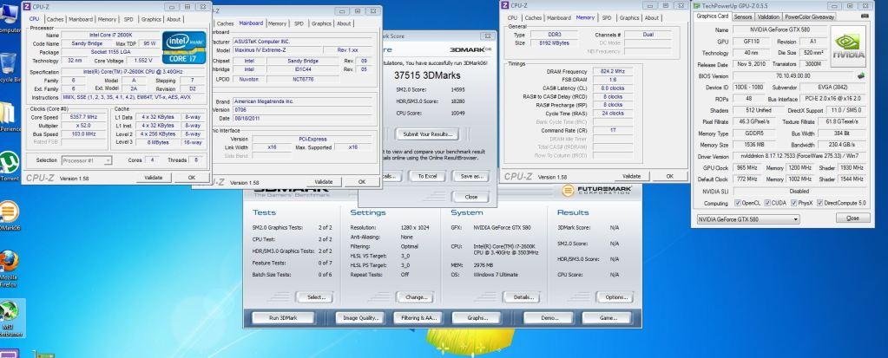Open the Computer desktop icon
This screenshot has height=358, width=888.
[x=8, y=17]
